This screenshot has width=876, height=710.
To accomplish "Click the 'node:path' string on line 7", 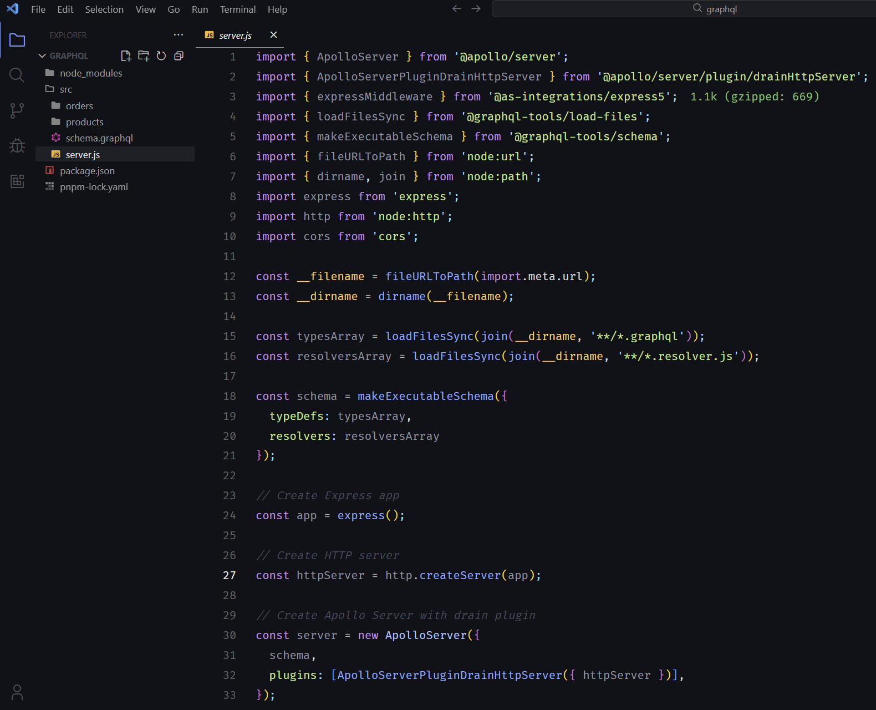I will [x=498, y=176].
